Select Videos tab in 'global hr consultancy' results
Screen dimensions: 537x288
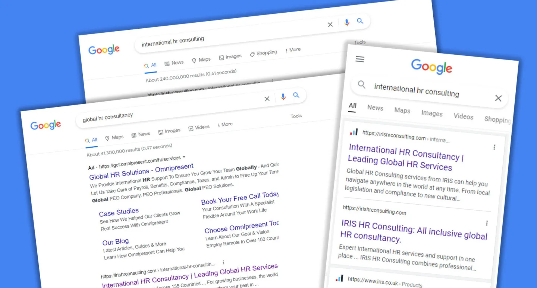pos(199,127)
